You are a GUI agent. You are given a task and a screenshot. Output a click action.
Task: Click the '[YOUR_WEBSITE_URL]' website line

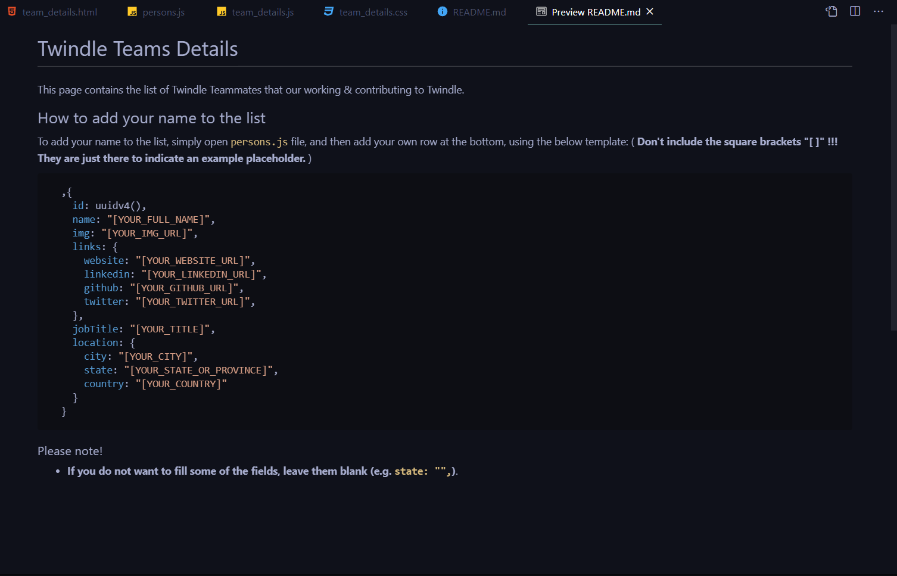tap(169, 260)
